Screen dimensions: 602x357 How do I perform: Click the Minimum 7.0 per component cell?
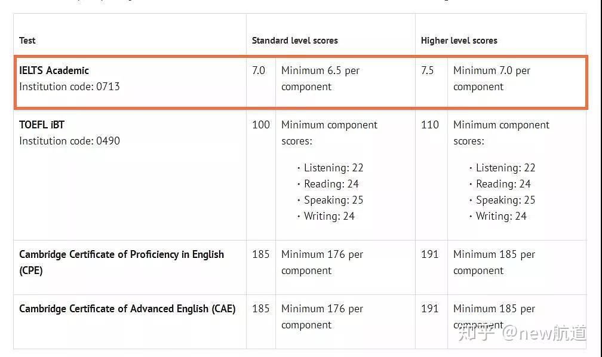click(492, 78)
